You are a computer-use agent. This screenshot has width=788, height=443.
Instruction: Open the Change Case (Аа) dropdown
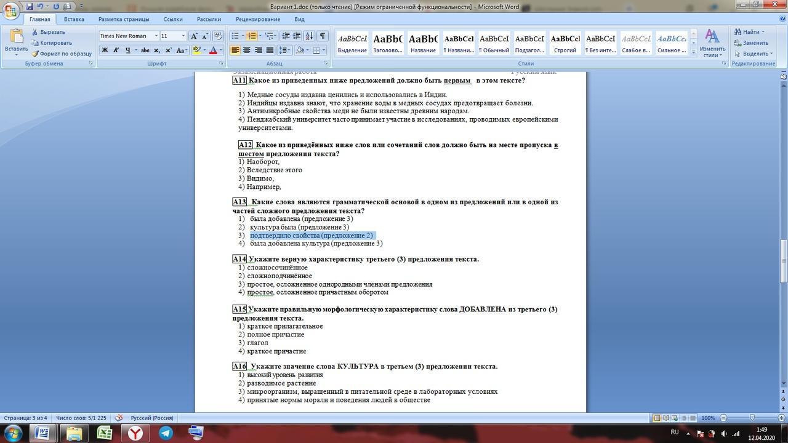pyautogui.click(x=182, y=50)
